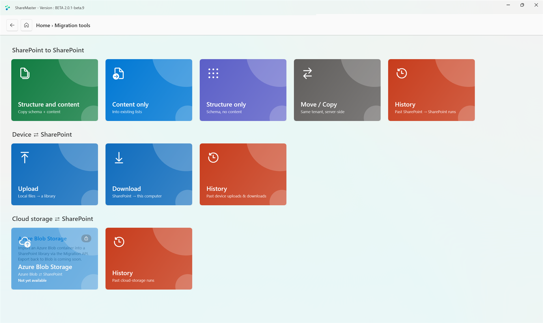Click the Azure Blob Storage tile title
The height and width of the screenshot is (323, 543).
pos(45,267)
